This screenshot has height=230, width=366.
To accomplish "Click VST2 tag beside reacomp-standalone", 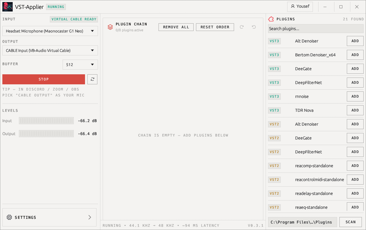I will [274, 166].
